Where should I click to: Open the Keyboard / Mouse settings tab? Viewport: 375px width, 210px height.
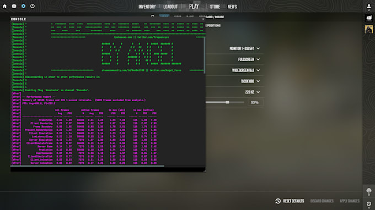coord(215,17)
